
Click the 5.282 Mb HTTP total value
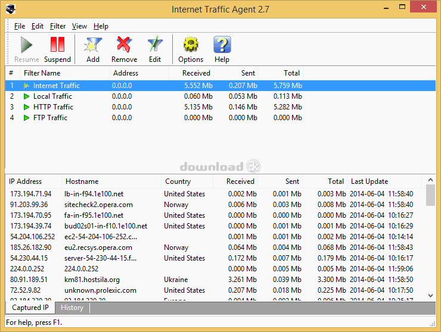pyautogui.click(x=287, y=107)
